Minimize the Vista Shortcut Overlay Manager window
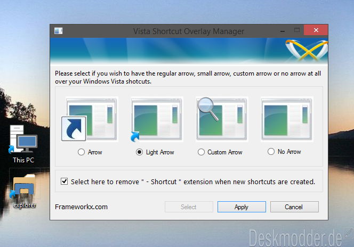The image size is (354, 247). [x=283, y=30]
